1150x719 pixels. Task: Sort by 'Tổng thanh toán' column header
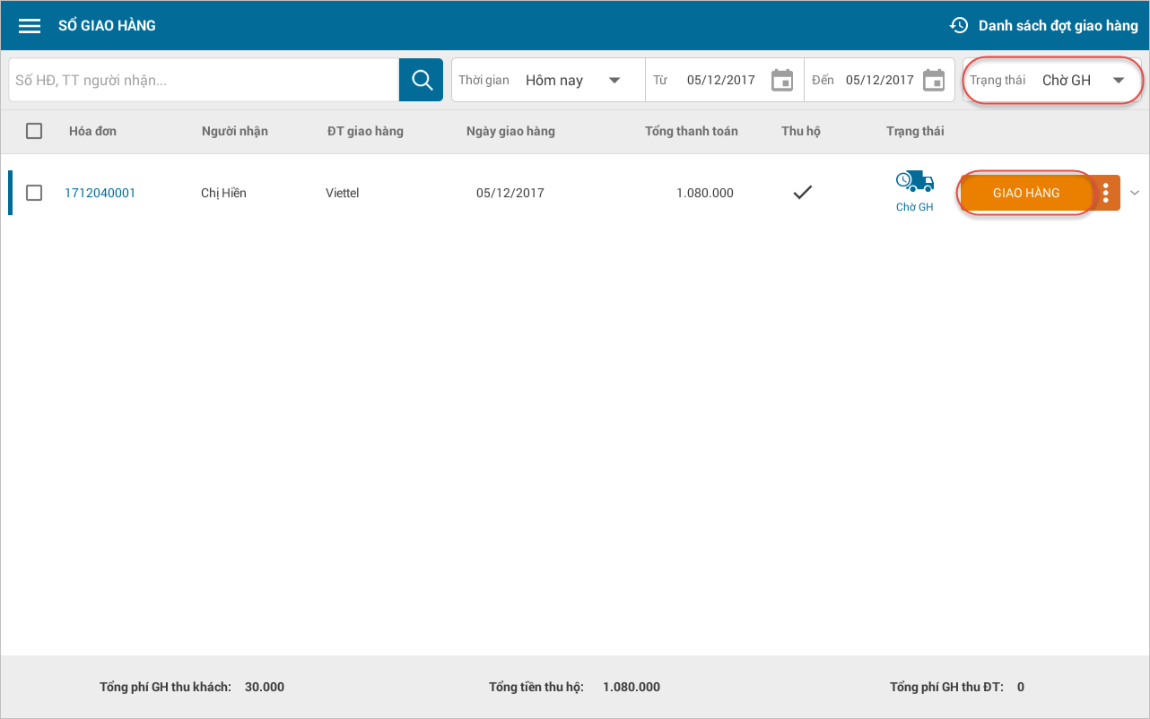[x=691, y=131]
